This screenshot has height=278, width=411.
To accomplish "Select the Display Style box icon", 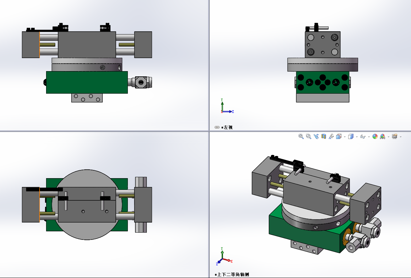I will (x=351, y=136).
